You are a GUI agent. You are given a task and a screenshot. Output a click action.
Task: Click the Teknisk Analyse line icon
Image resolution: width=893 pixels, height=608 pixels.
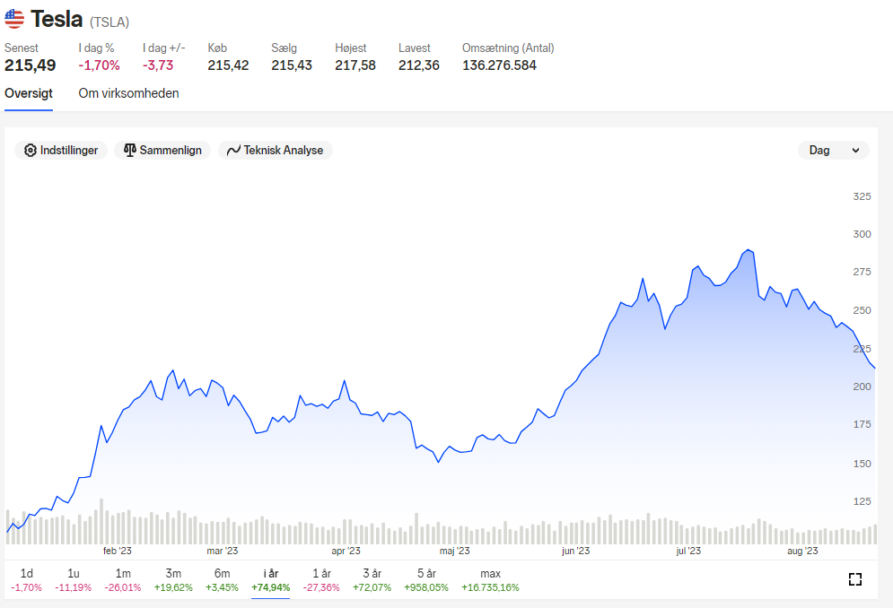tap(233, 151)
